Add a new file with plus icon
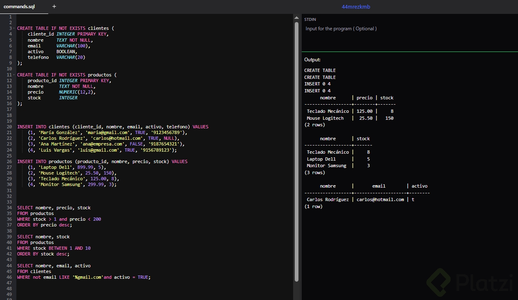 pos(54,7)
